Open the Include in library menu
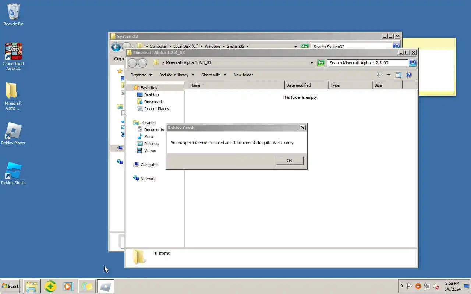 click(177, 75)
